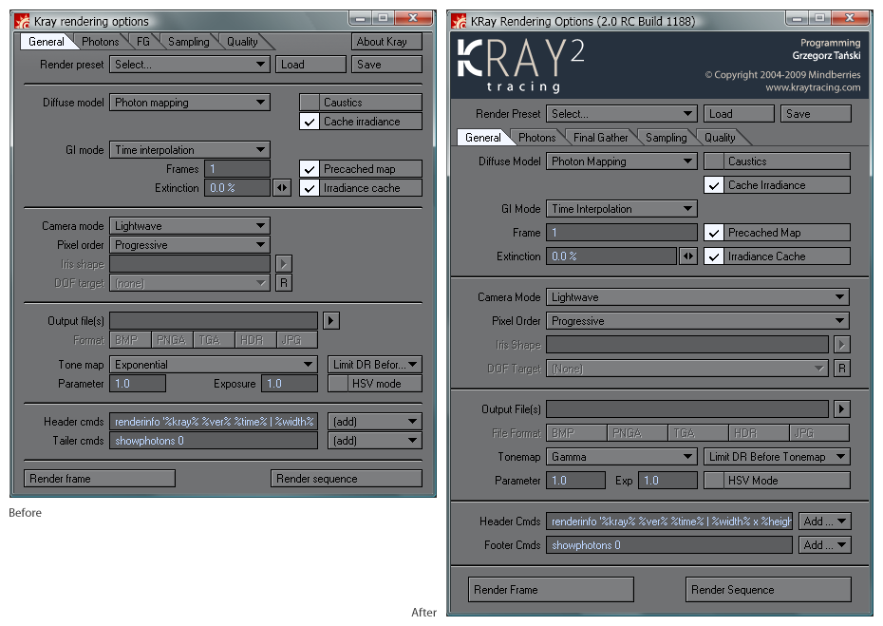Viewport: 883px width, 626px height.
Task: Click the Tailer cmds text field
Action: point(214,441)
